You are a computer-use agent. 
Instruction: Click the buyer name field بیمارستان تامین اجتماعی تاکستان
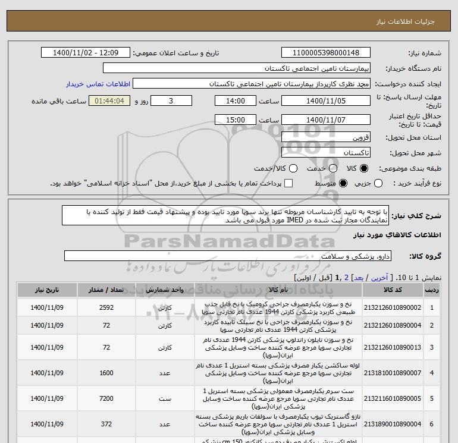tap(237, 68)
